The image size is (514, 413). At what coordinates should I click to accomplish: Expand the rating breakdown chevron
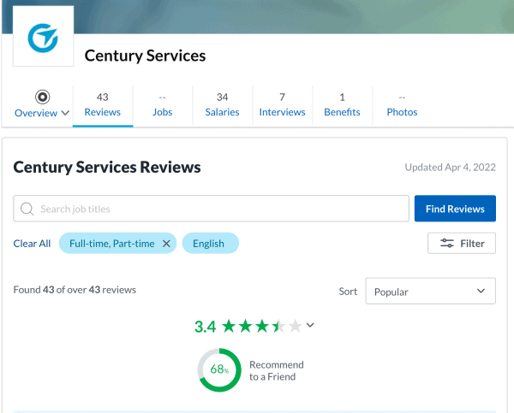[310, 325]
